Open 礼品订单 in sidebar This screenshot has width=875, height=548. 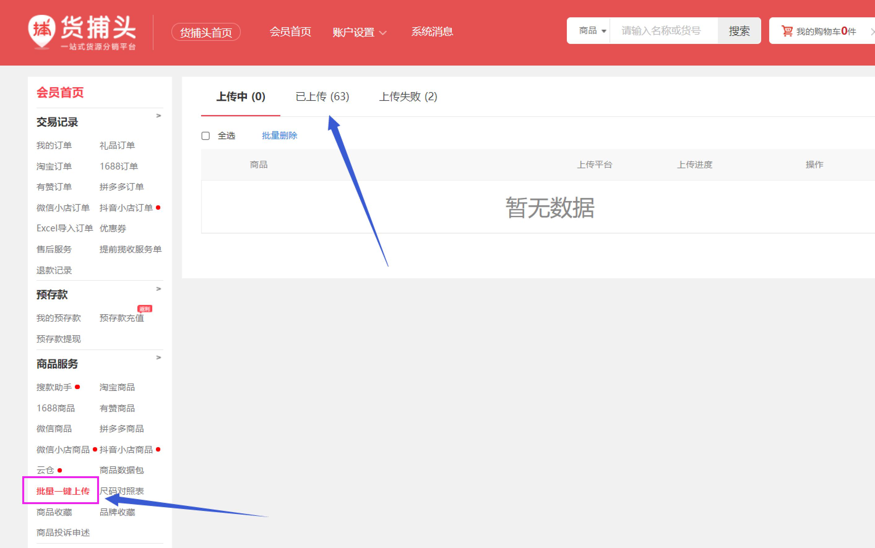tap(117, 145)
